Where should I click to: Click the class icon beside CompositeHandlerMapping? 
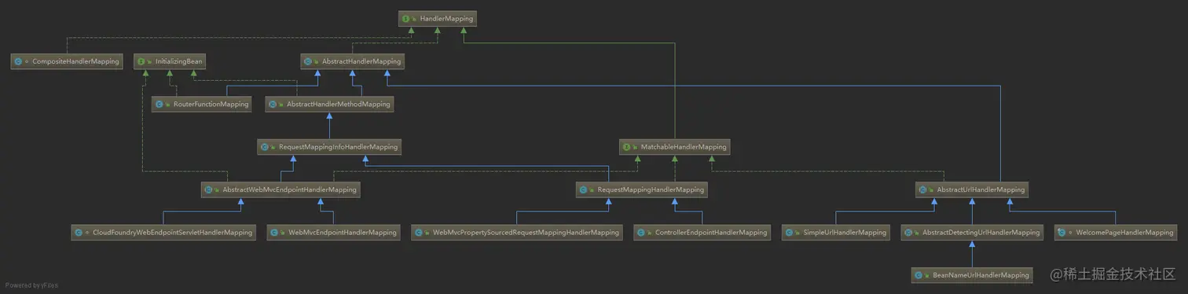[x=19, y=61]
